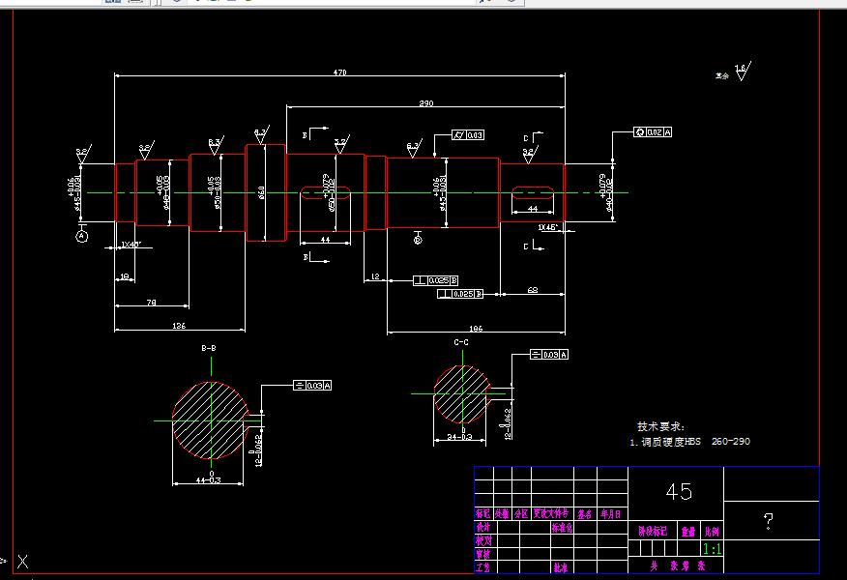Click the 比例 cell label
The height and width of the screenshot is (580, 847).
(712, 532)
